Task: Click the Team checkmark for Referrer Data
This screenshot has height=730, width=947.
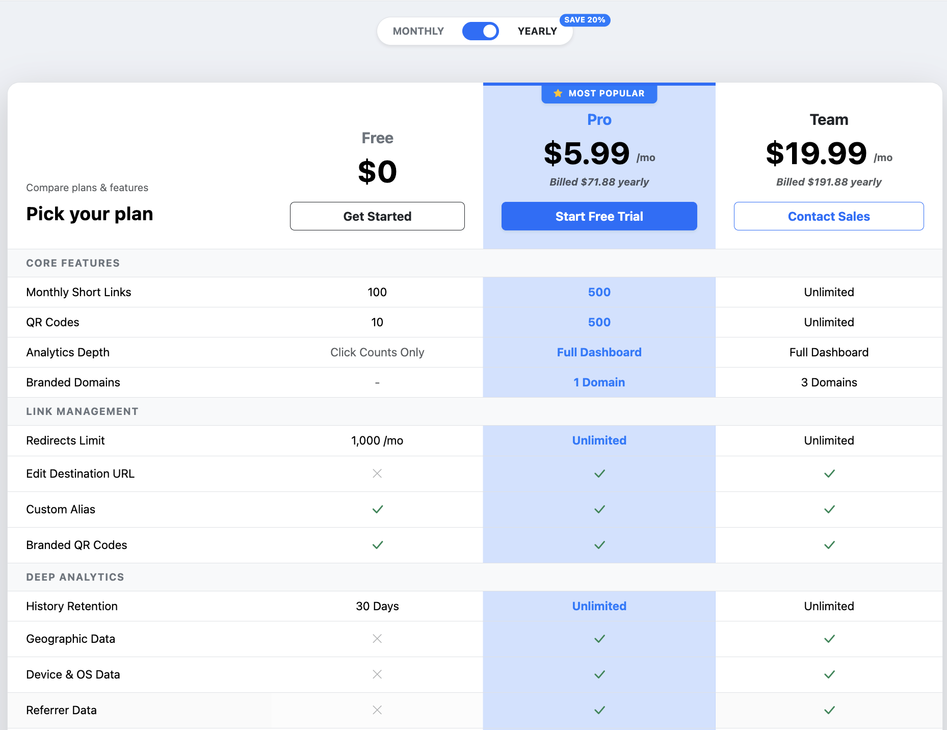Action: click(x=829, y=710)
